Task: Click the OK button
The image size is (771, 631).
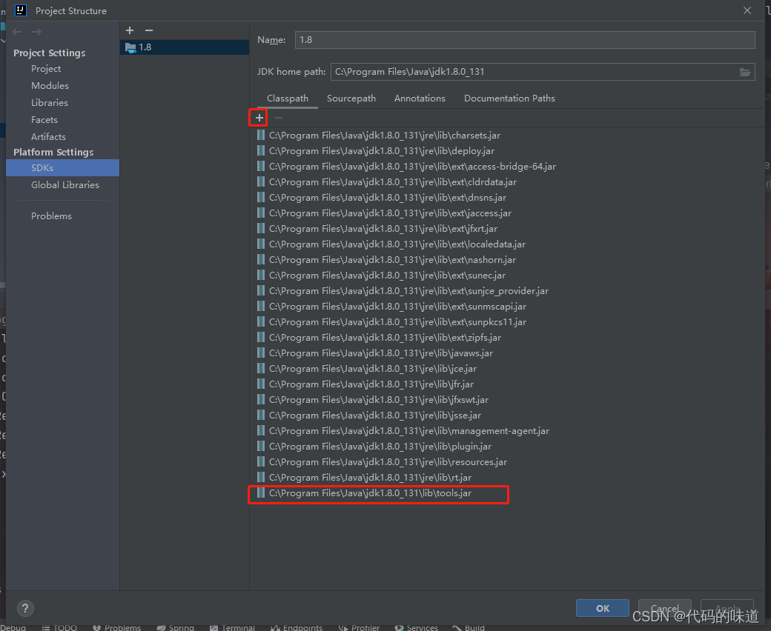Action: pos(602,607)
